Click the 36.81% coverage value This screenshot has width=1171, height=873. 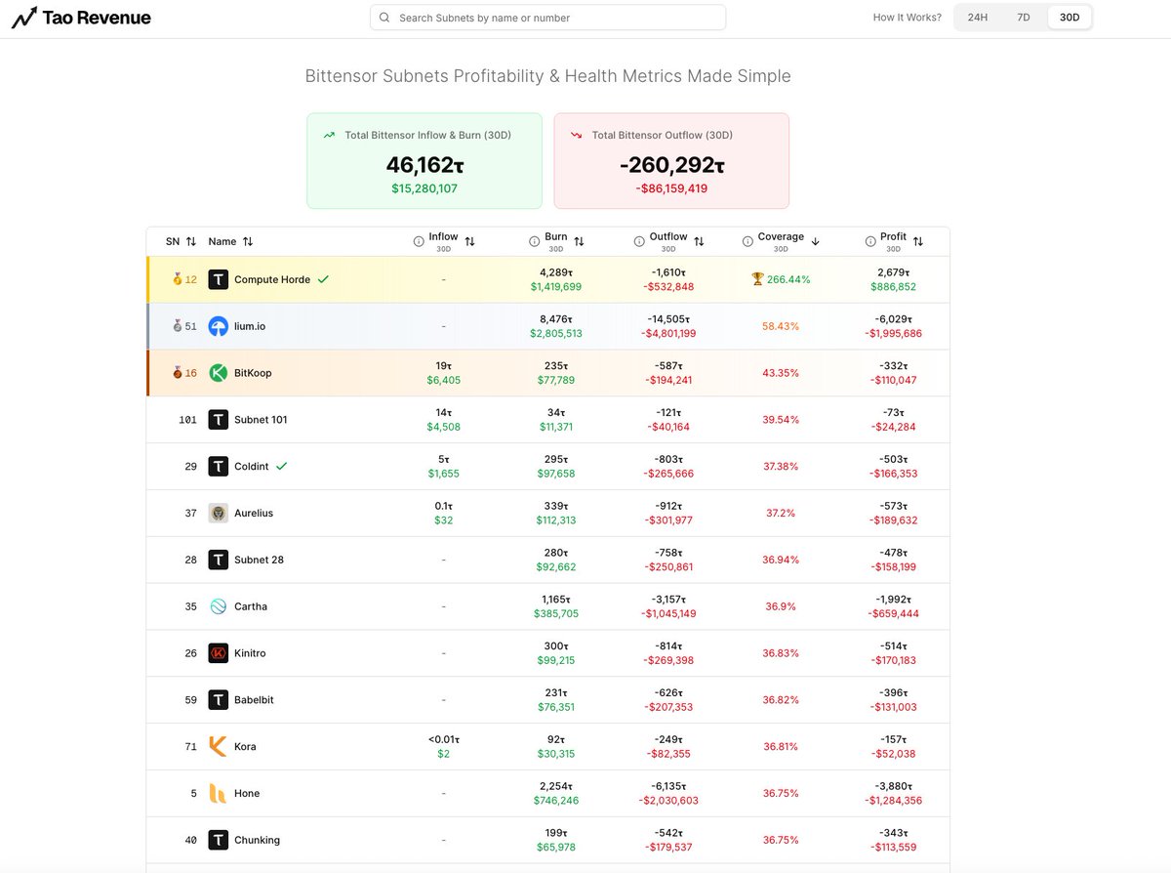[x=781, y=746]
